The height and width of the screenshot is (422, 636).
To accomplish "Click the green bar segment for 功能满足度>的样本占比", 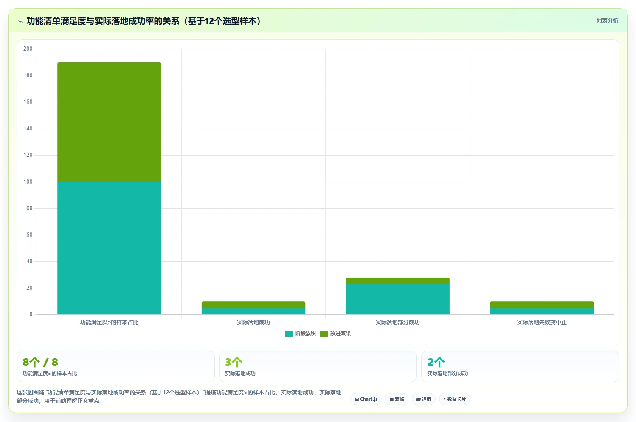I will pyautogui.click(x=109, y=122).
